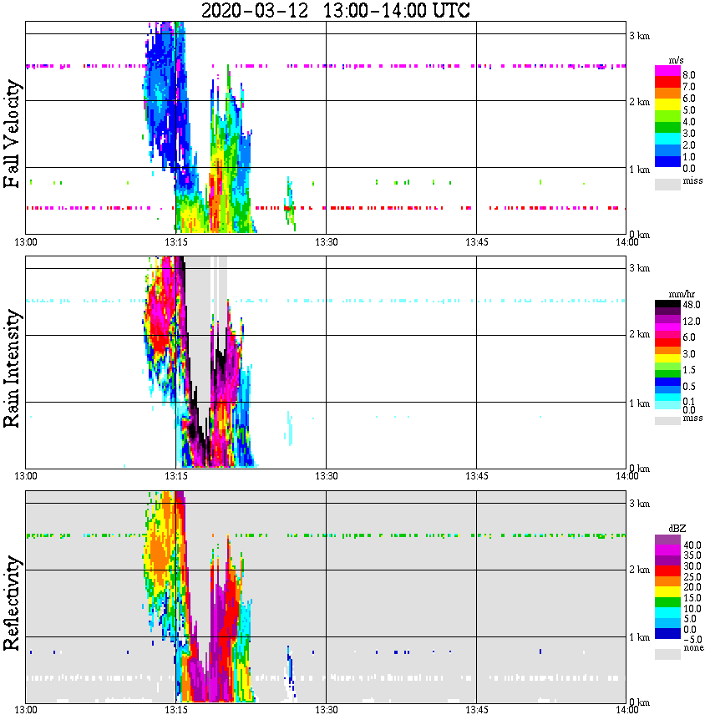Click the '4.0' value in m/s legend
Screen dimensions: 710x725
[x=689, y=122]
